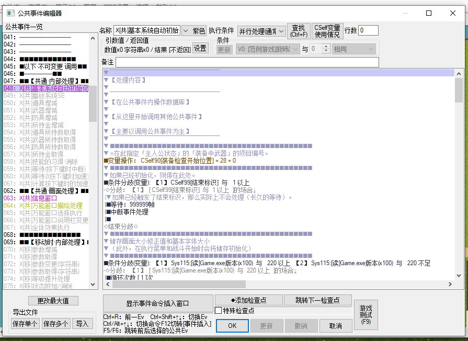
Task: Click the 取消 button
Action: [336, 326]
